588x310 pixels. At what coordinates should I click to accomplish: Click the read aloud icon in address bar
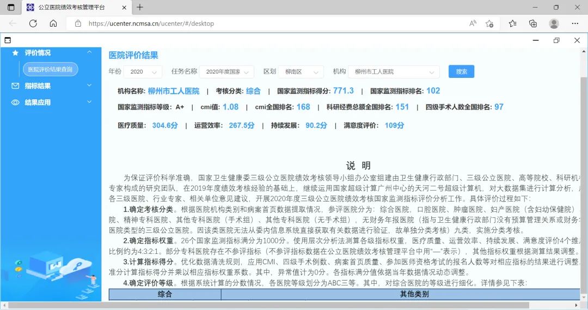473,23
